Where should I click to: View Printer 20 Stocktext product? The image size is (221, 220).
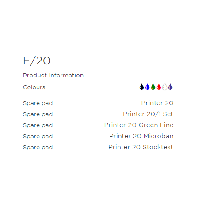click(141, 147)
